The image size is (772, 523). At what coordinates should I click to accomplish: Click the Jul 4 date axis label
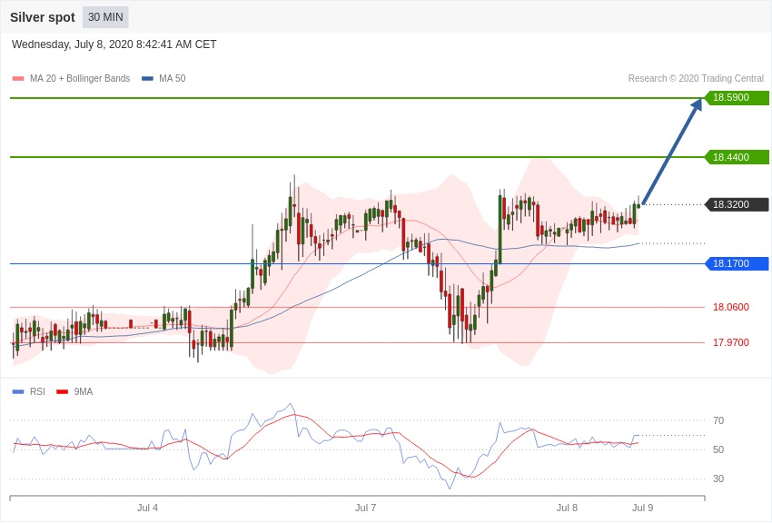pos(147,508)
